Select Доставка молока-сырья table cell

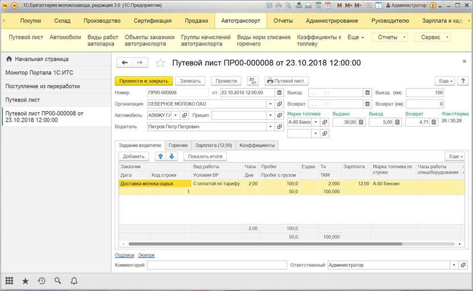tap(155, 184)
